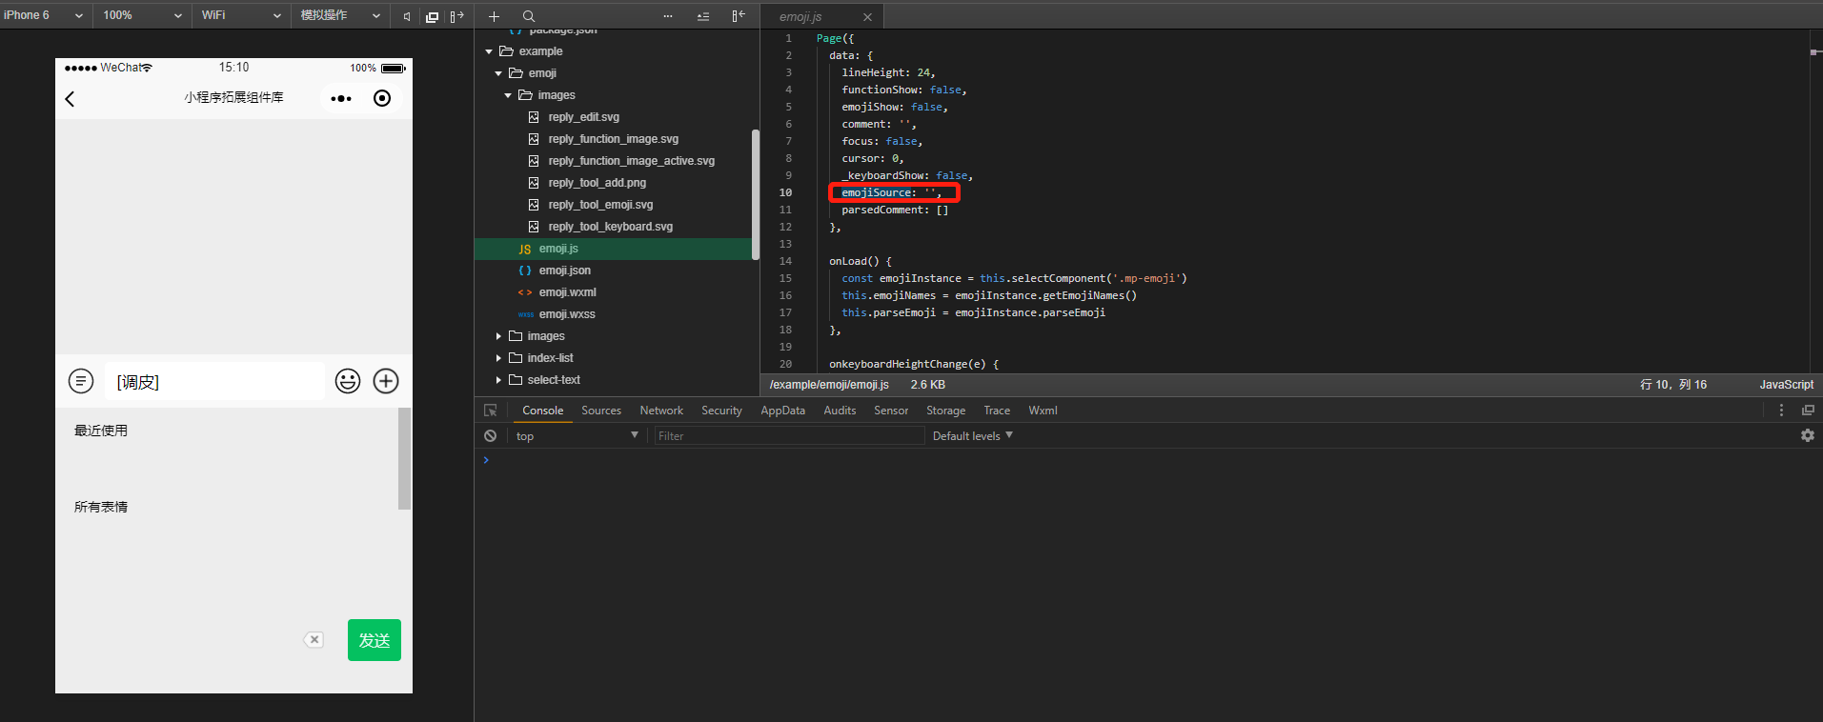Click the JavaScript language label in status bar
This screenshot has width=1823, height=722.
pyautogui.click(x=1786, y=385)
